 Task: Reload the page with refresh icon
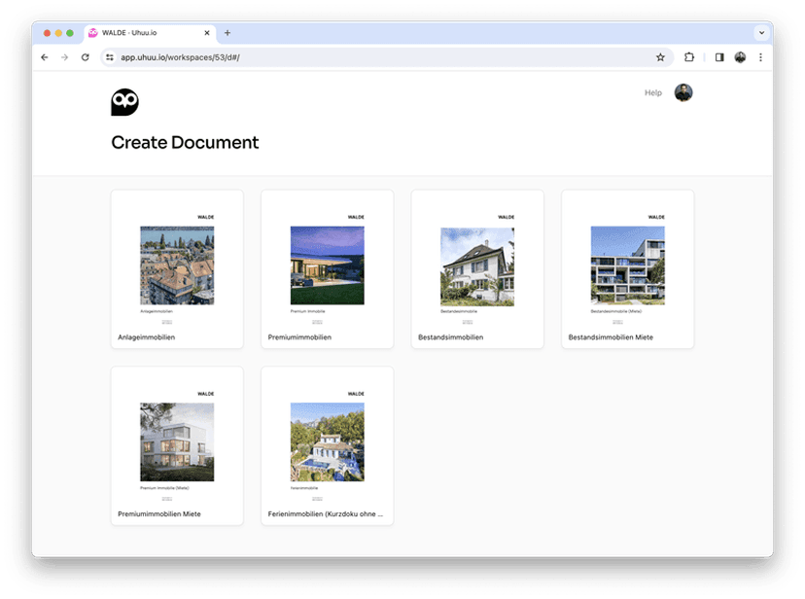tap(86, 57)
